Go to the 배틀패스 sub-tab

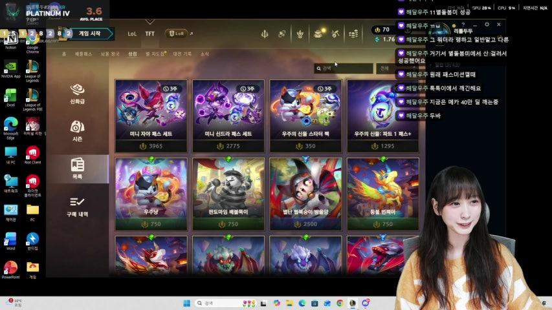tap(83, 54)
